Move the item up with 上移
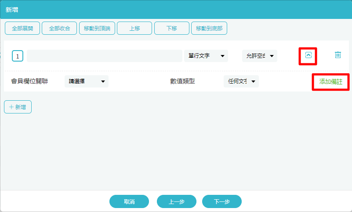 coord(134,28)
